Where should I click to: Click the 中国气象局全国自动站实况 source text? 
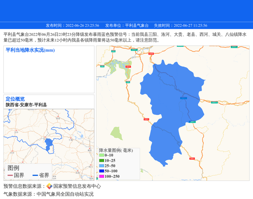click(x=65, y=194)
